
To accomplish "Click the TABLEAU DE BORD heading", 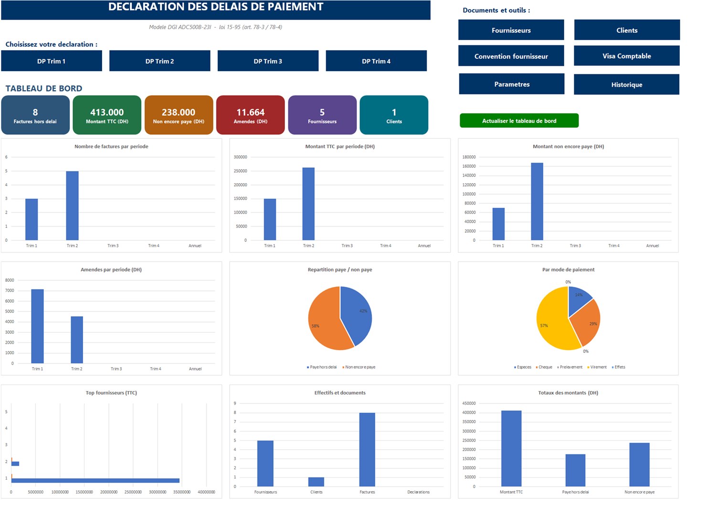I will pos(44,88).
